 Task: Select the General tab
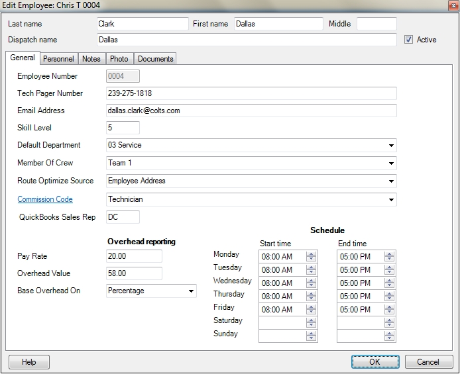coord(23,58)
